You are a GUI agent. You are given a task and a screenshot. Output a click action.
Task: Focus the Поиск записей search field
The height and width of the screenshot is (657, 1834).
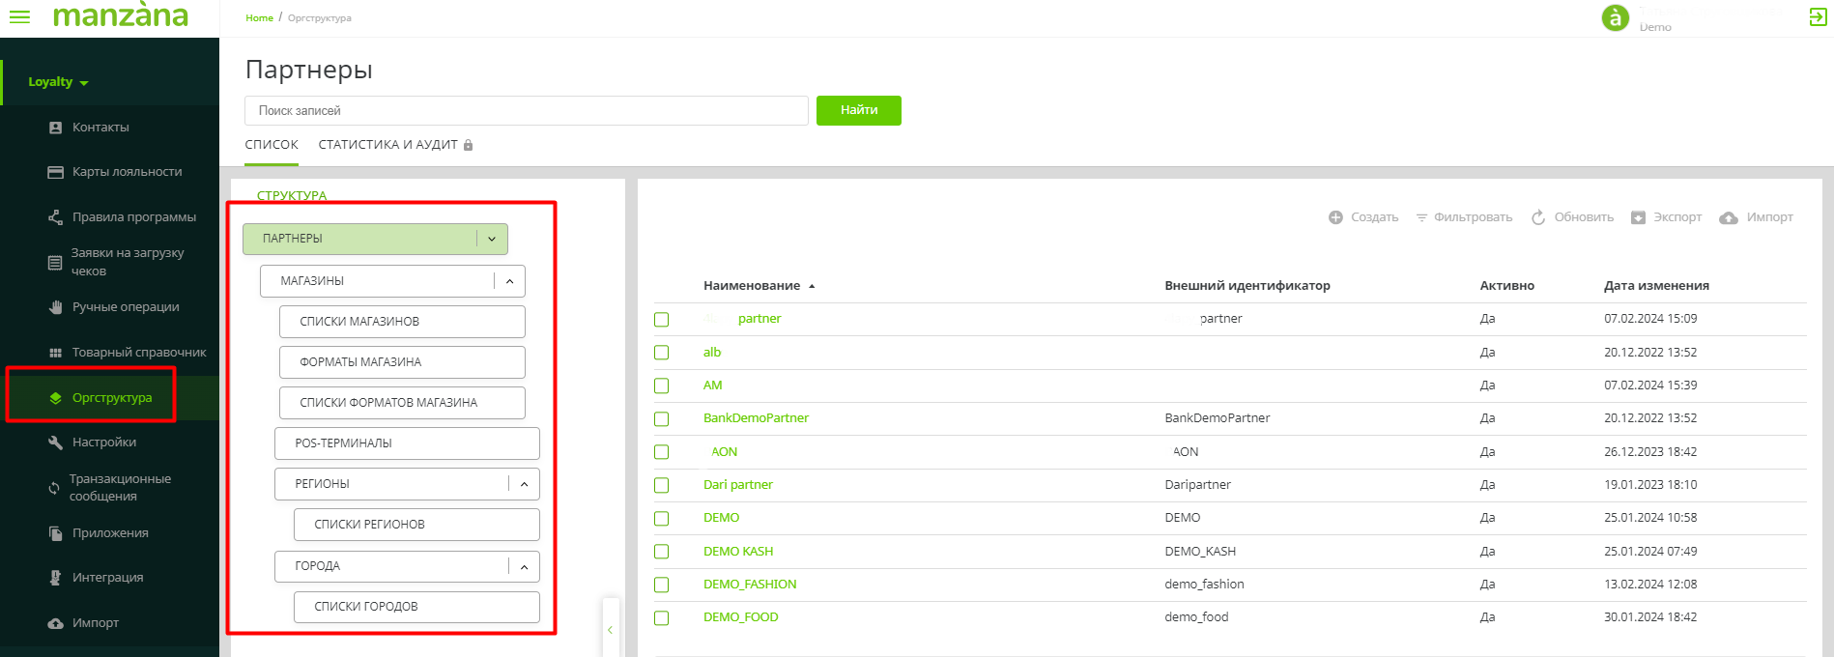526,111
